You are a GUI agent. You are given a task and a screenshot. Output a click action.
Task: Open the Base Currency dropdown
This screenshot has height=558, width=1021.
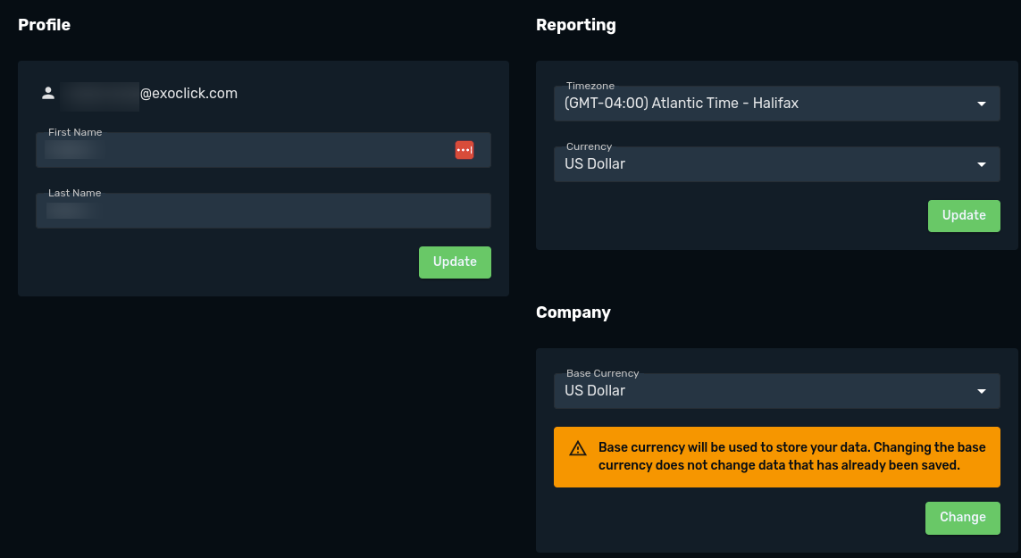point(759,391)
